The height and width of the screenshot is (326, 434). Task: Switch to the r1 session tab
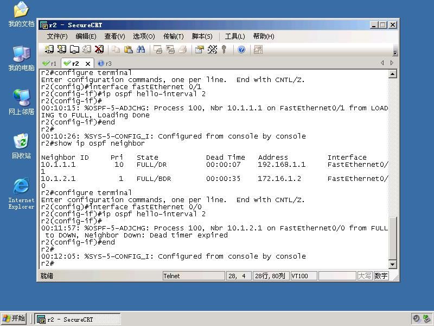pos(49,64)
